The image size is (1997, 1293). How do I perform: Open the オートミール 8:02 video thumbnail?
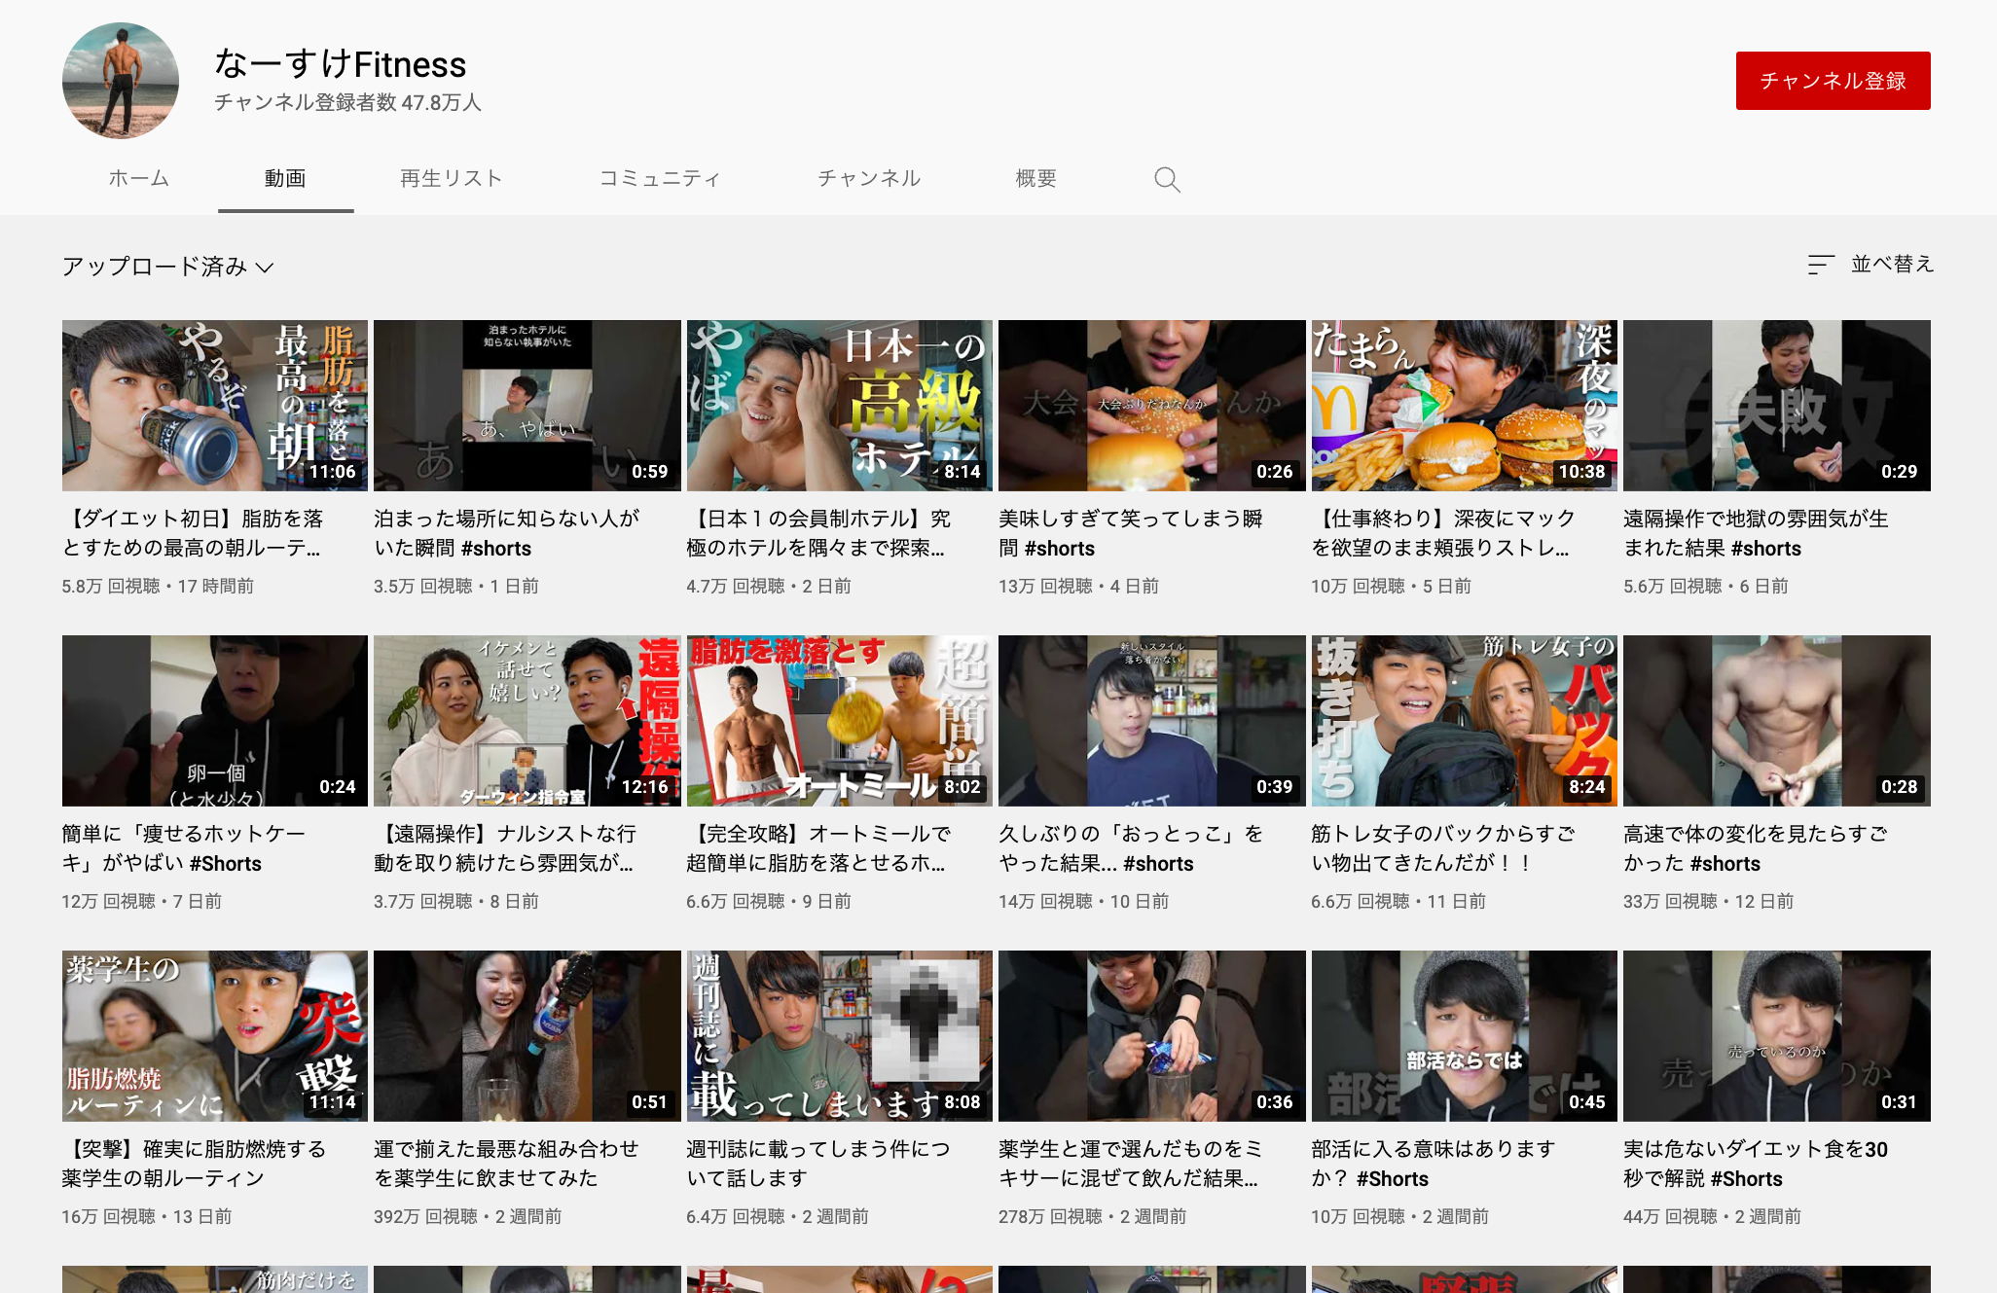tap(839, 720)
